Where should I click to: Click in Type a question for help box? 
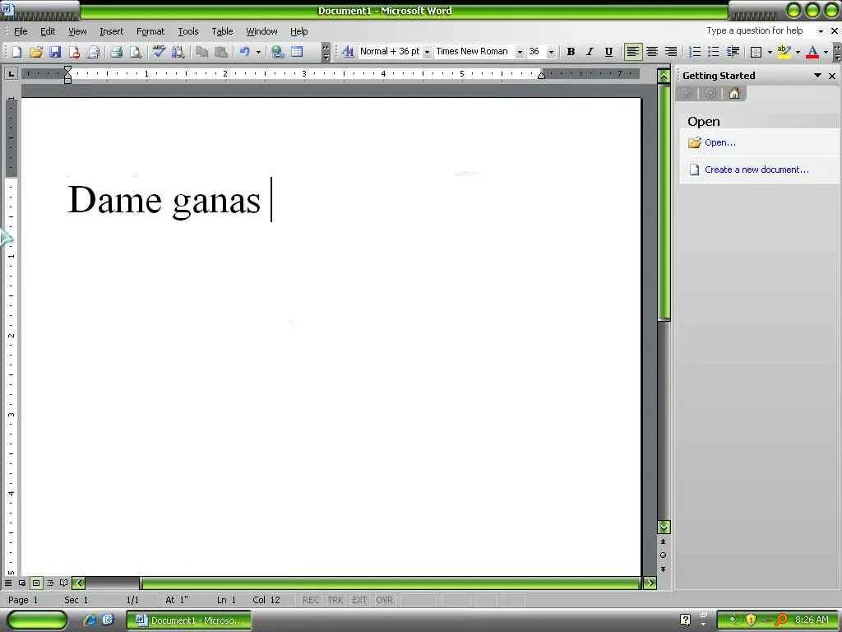click(x=759, y=30)
